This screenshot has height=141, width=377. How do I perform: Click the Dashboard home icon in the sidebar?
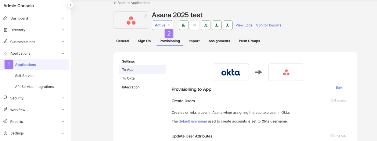coord(5,18)
